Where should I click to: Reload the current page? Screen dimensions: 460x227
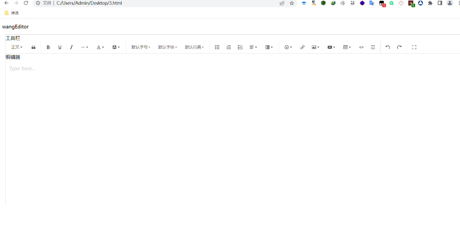(x=26, y=3)
